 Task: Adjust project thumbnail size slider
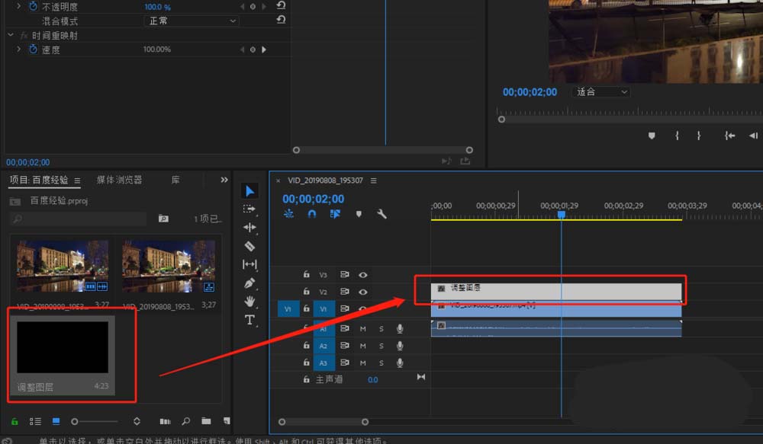click(75, 421)
